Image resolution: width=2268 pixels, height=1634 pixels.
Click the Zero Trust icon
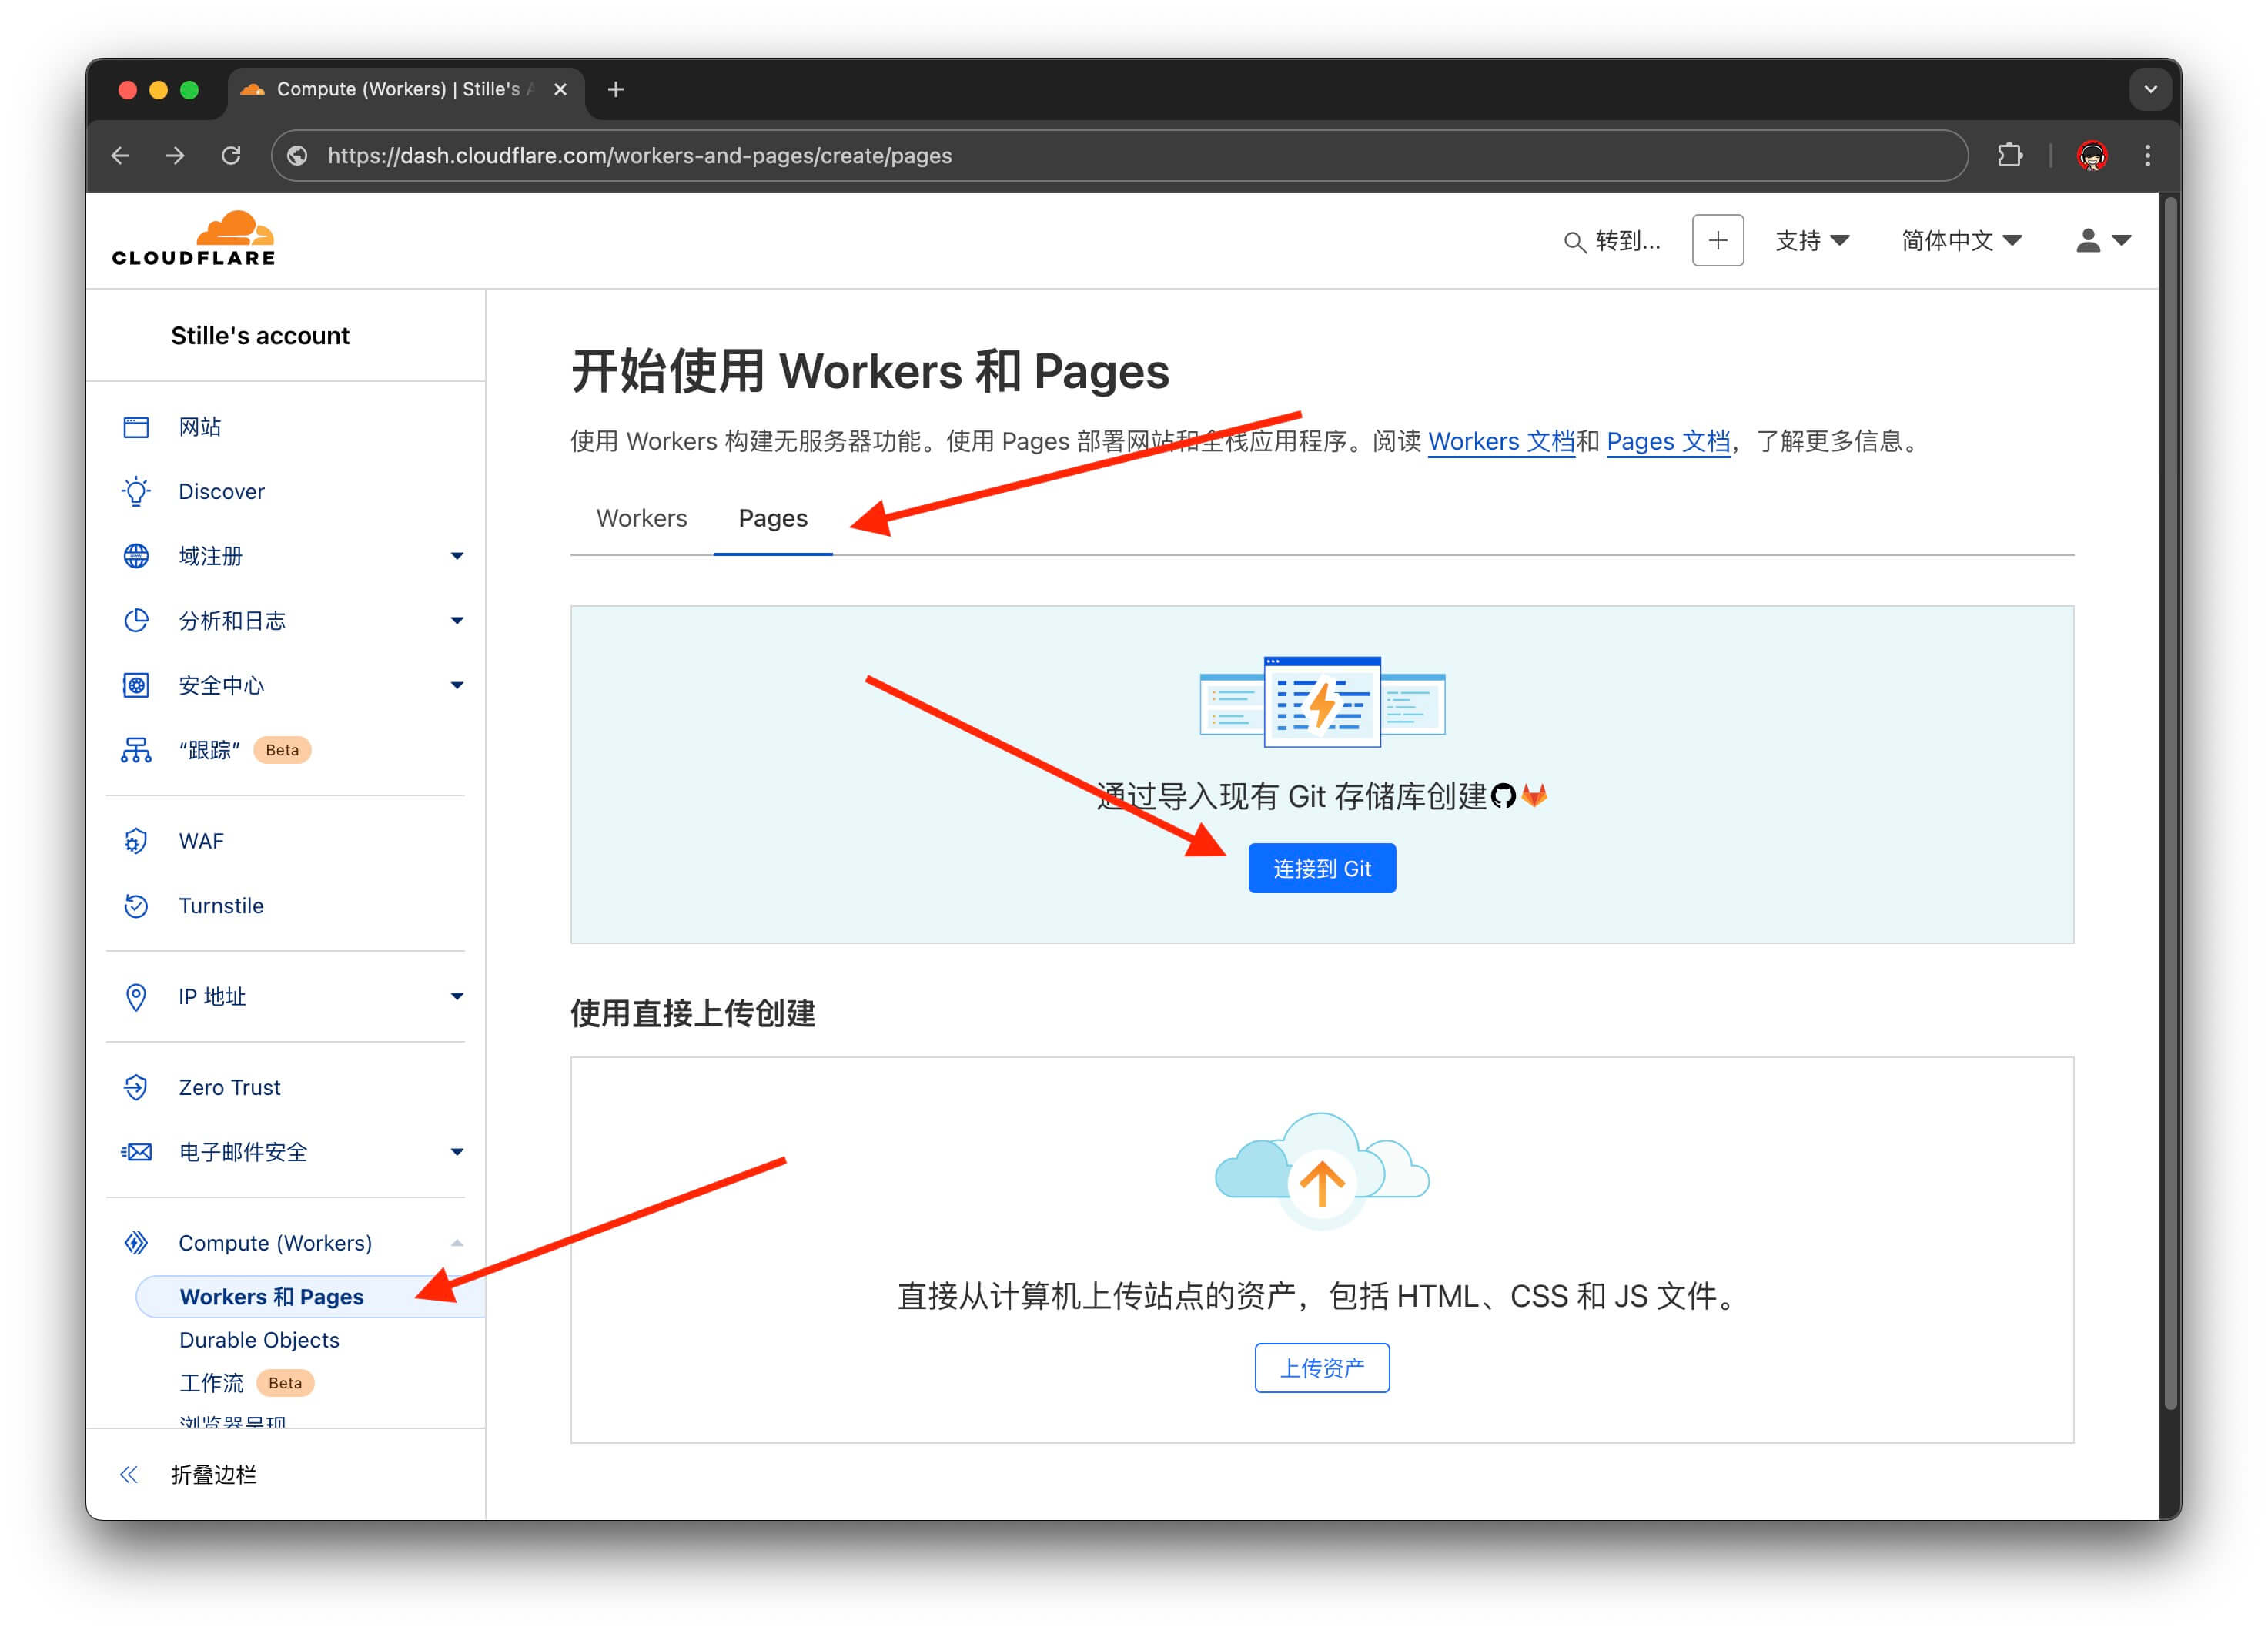pyautogui.click(x=136, y=1087)
